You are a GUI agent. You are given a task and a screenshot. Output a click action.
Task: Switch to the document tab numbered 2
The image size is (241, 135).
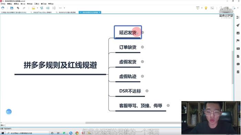66,12
